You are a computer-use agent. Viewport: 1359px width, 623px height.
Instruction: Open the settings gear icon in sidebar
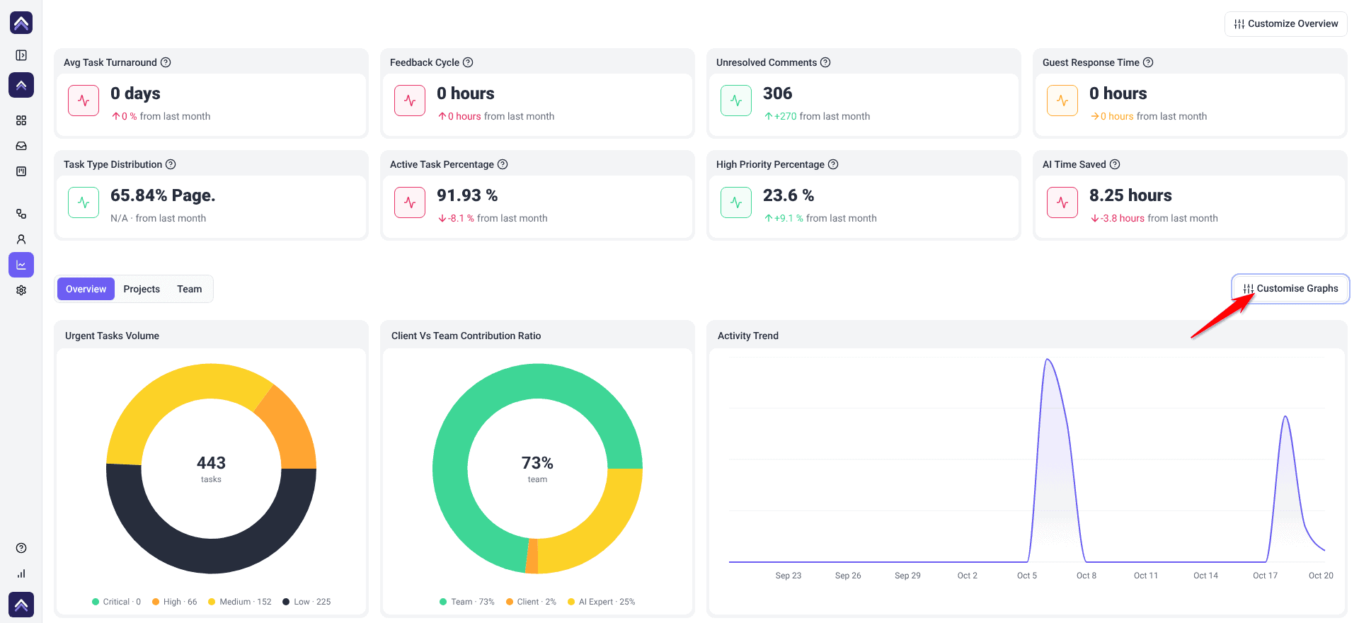(21, 290)
